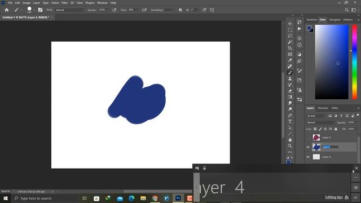Show the hidden Layer 5
Image resolution: width=361 pixels, height=203 pixels.
coord(308,138)
